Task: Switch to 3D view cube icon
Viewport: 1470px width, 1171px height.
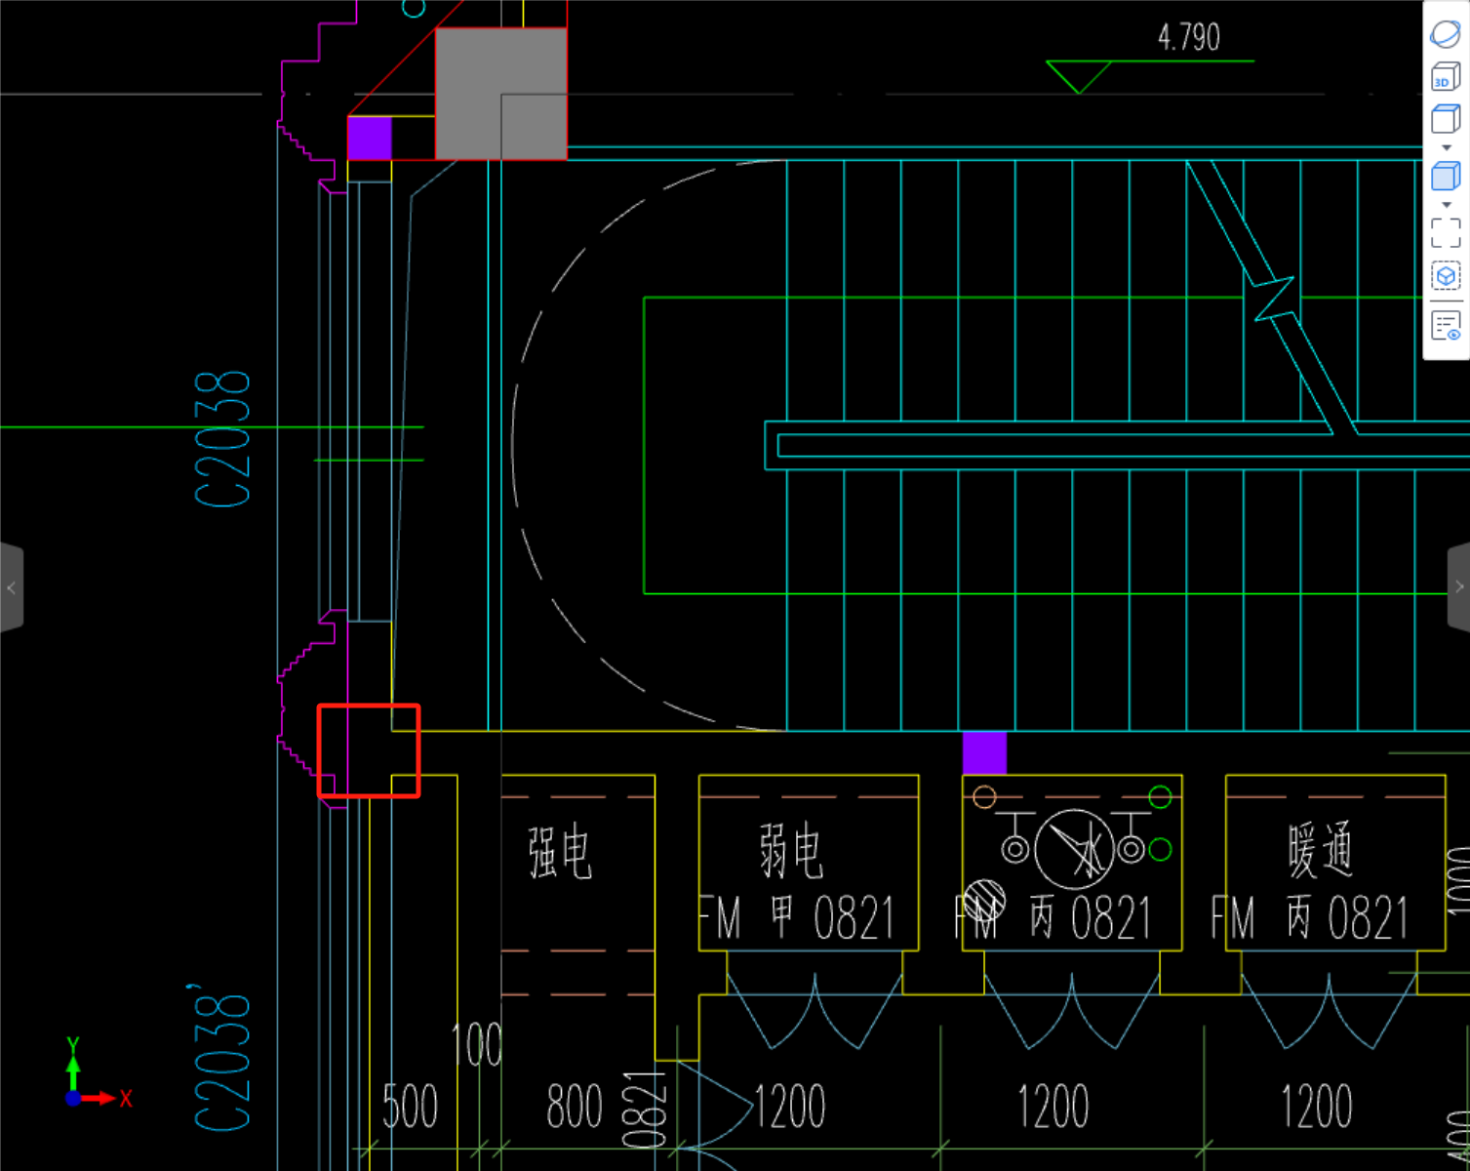Action: click(1446, 77)
